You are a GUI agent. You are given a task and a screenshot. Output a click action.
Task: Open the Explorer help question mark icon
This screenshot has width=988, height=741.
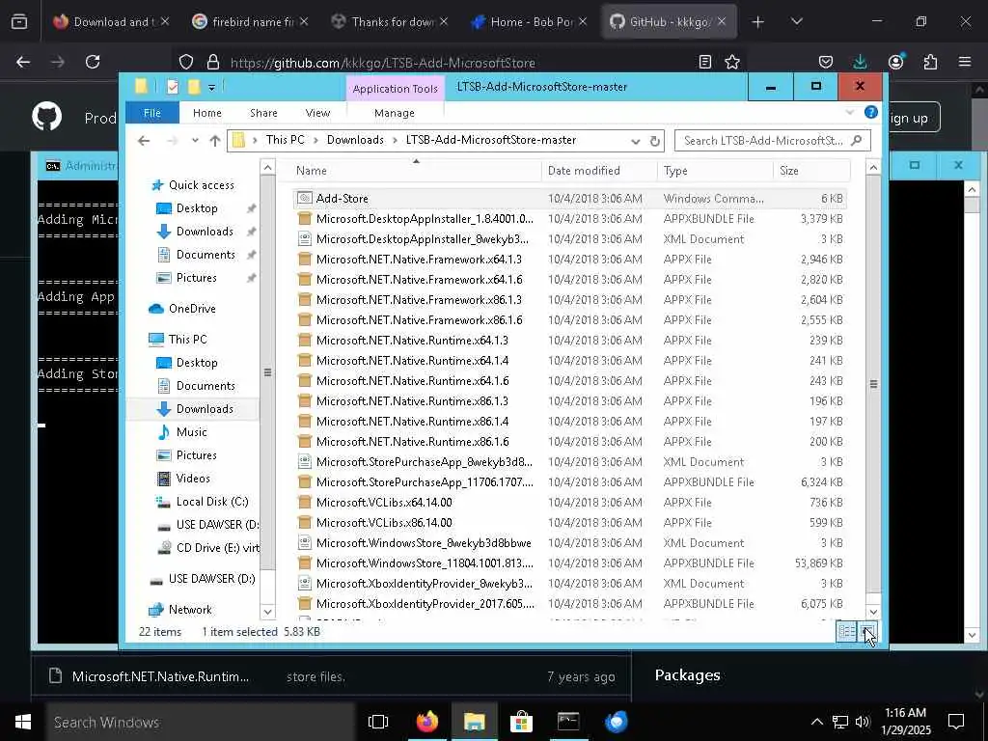(x=871, y=112)
